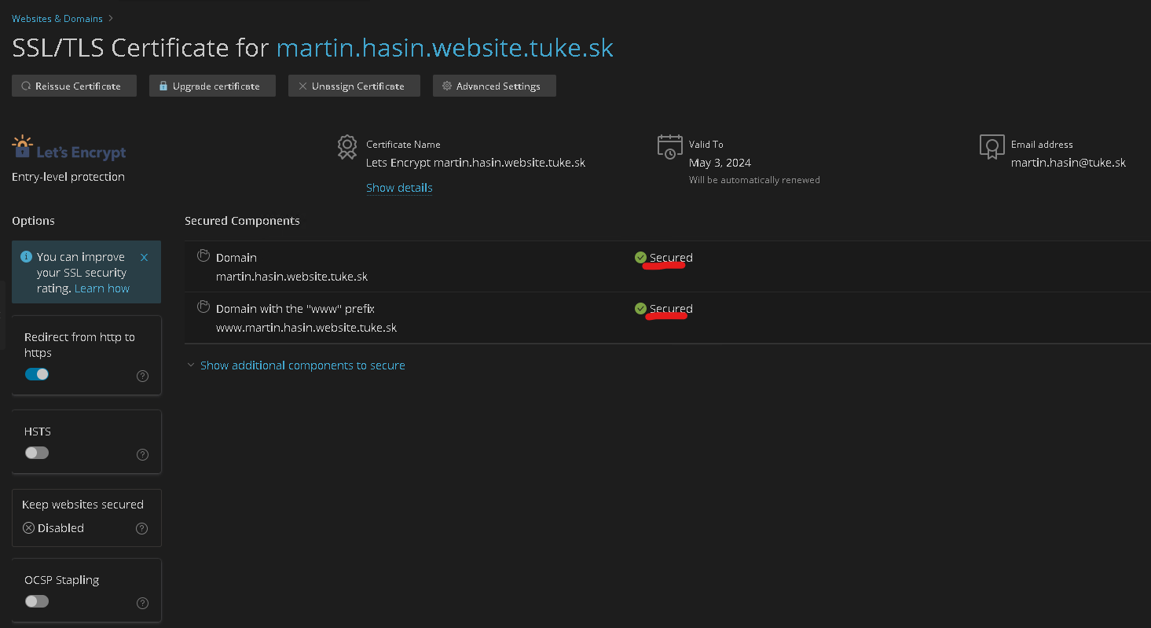This screenshot has height=628, width=1151.
Task: Enable the OCSP Stapling switch
Action: [x=37, y=601]
